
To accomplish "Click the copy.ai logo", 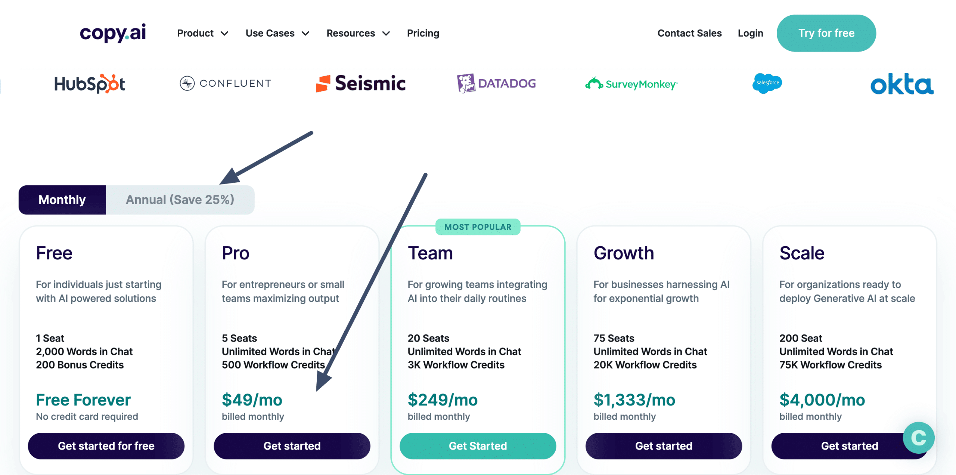I will coord(113,33).
